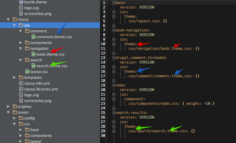
Task: Click the weight: -10 value
Action: (198, 104)
